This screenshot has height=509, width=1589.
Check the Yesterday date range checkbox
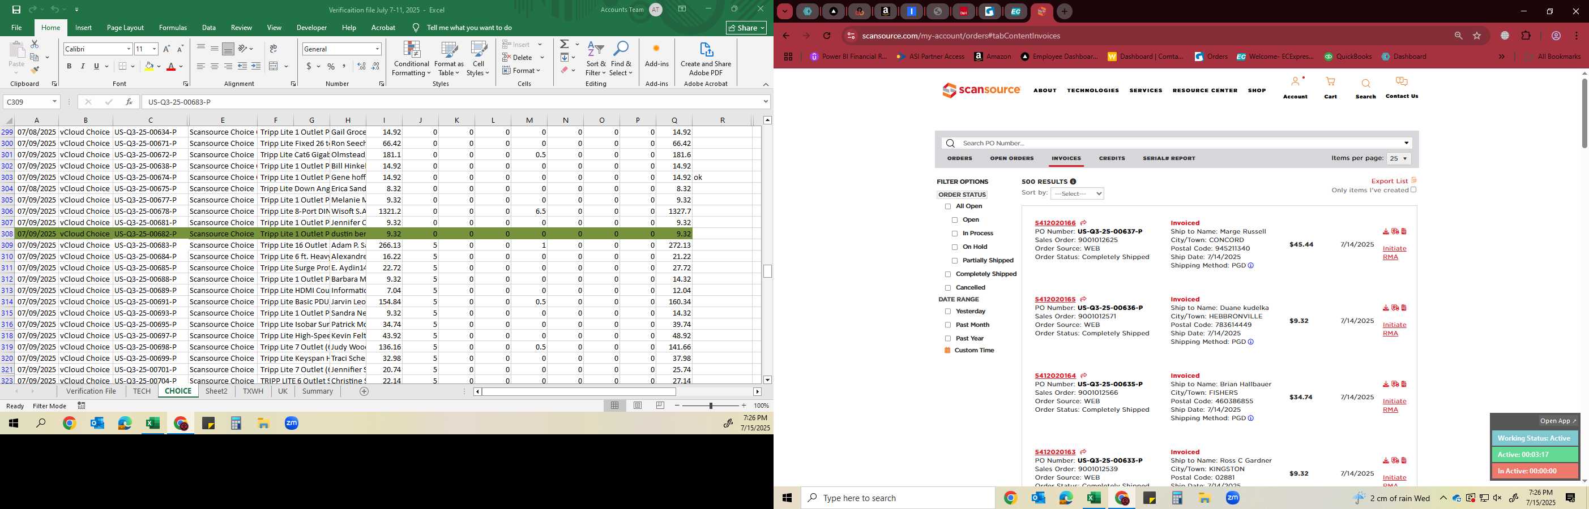tap(948, 312)
